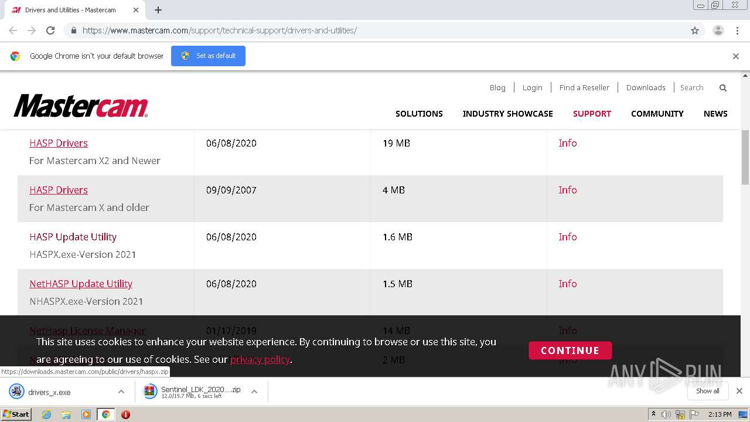Open the INDUSTRY SHOWCASE menu
The image size is (750, 422).
[508, 114]
